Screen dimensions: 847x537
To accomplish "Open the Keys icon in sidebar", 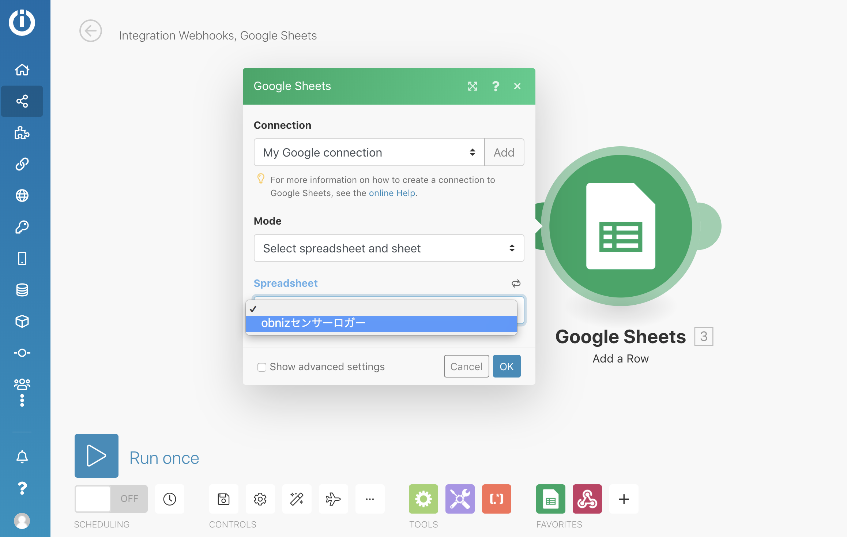I will click(22, 227).
